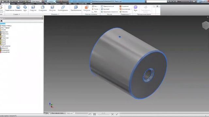This screenshot has width=209, height=117.
Task: Click the search field in title bar
Action: pos(157,1)
